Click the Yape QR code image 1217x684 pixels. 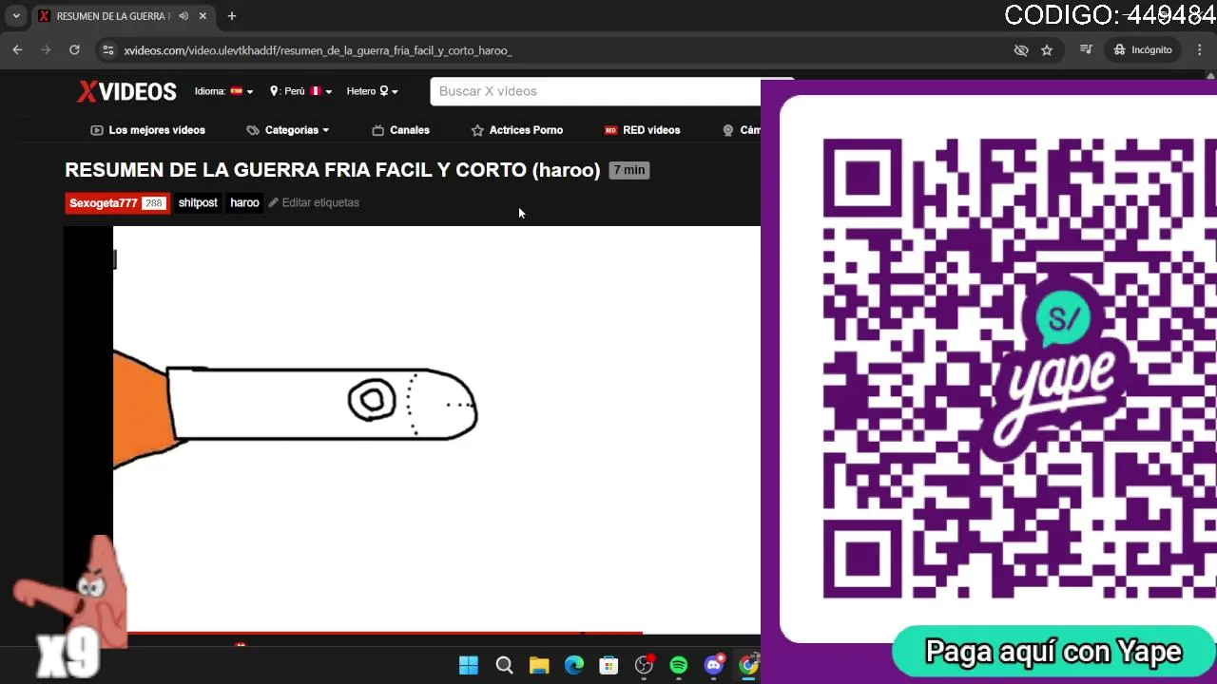(x=1019, y=369)
